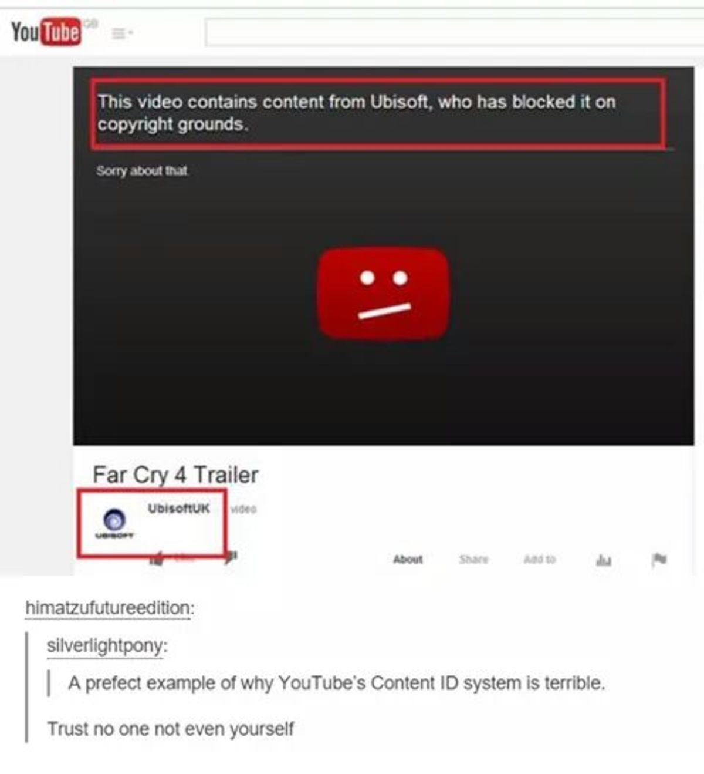
Task: Click the blocked video player area
Action: point(384,255)
